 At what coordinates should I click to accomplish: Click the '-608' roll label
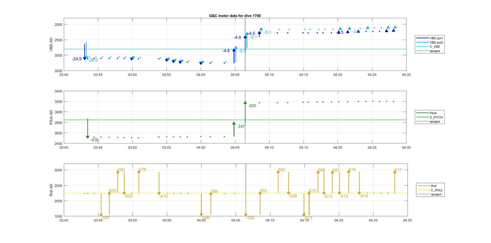293,196
